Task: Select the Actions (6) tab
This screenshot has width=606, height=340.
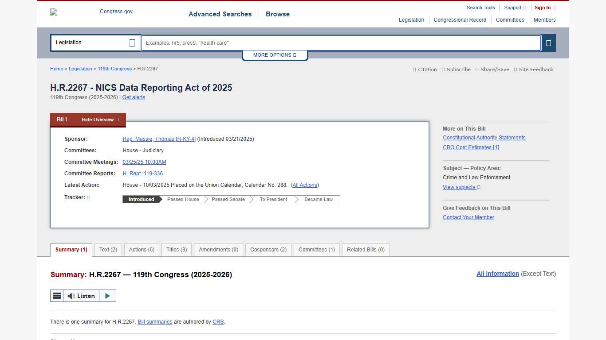Action: pyautogui.click(x=141, y=250)
